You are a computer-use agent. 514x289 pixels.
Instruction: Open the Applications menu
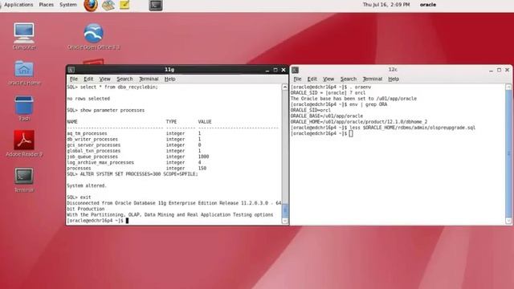[18, 5]
